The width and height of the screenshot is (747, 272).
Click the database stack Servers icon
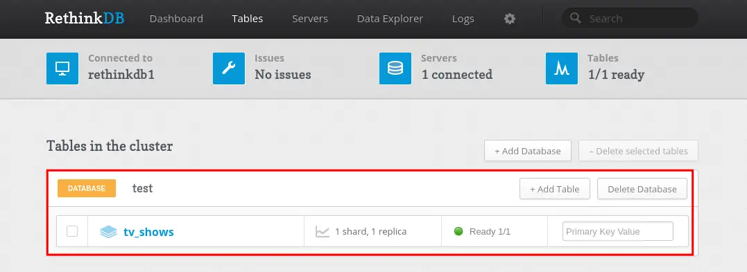(x=395, y=69)
